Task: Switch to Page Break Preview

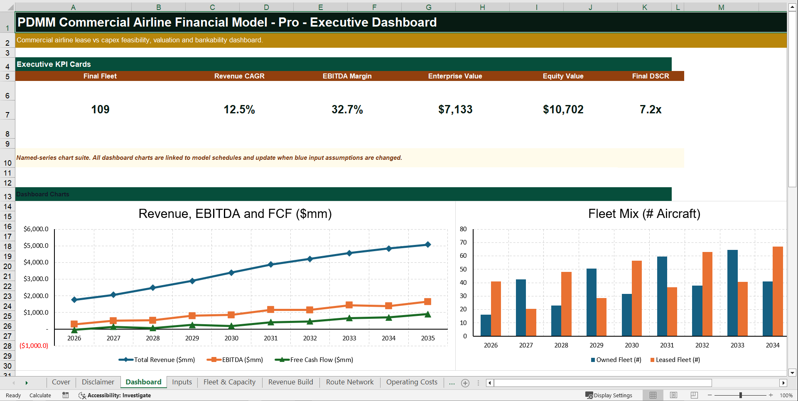Action: (x=694, y=395)
